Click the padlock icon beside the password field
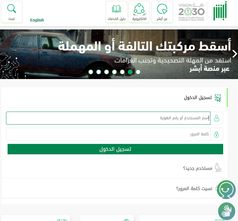Viewport: 238px width, 221px height. pyautogui.click(x=217, y=134)
